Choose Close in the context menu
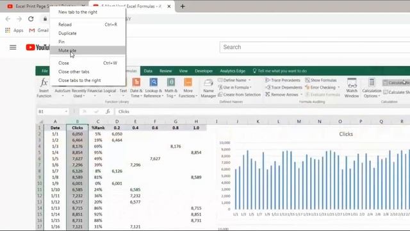The height and width of the screenshot is (231, 410). tap(88, 63)
